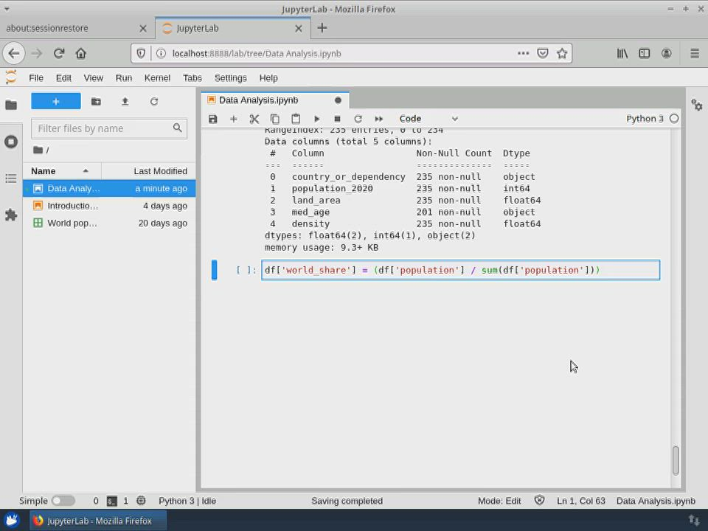The width and height of the screenshot is (708, 531).
Task: Interrupt the kernel with stop icon
Action: pos(337,119)
